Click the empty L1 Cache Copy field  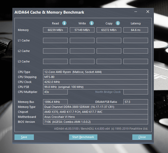click(109, 40)
